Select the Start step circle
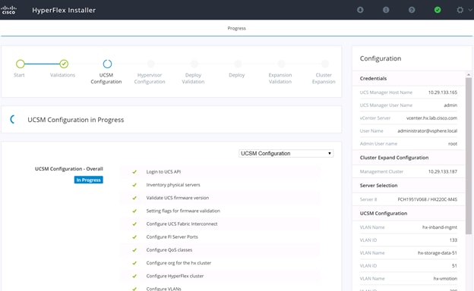This screenshot has width=474, height=291. [x=21, y=64]
